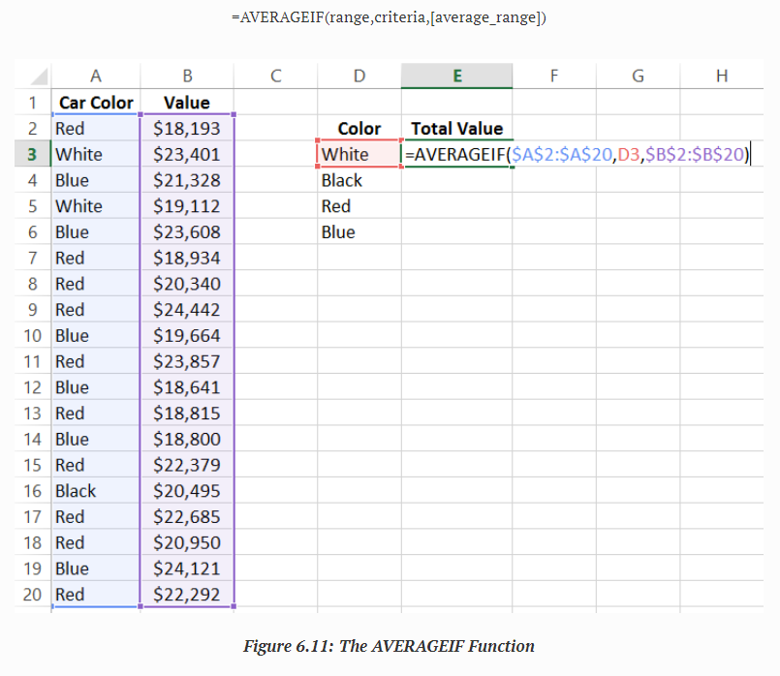Click the Black cell in column D
Viewport: 780px width, 676px height.
click(359, 180)
